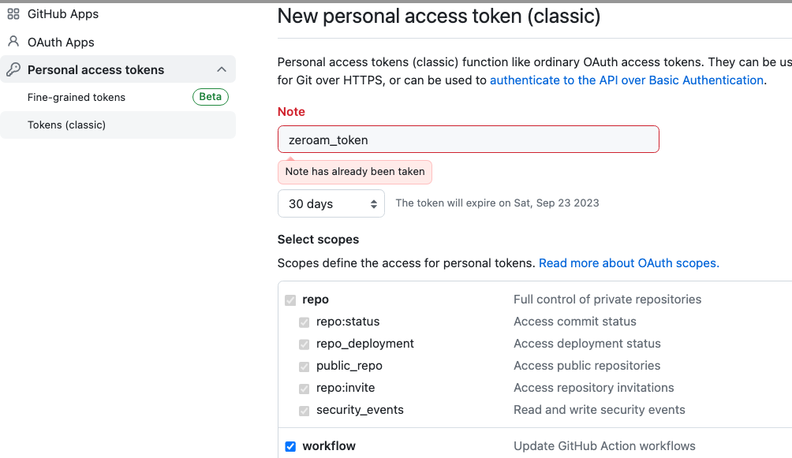Toggle the repo scope checkbox
The height and width of the screenshot is (458, 792).
(290, 300)
